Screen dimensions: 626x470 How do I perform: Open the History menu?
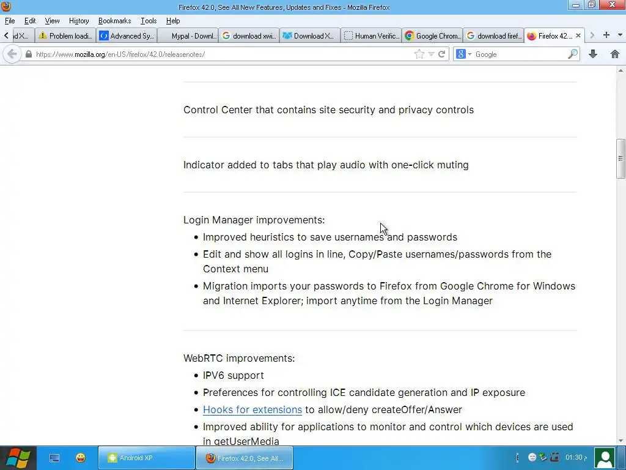(x=79, y=21)
